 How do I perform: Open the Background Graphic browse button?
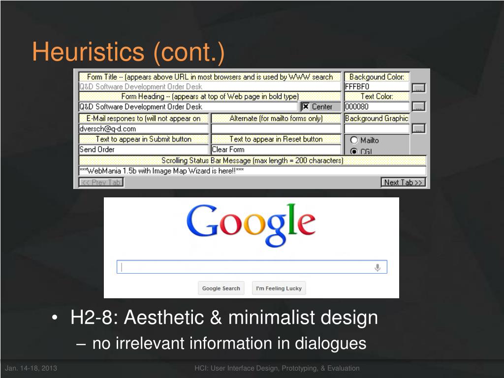click(x=418, y=128)
